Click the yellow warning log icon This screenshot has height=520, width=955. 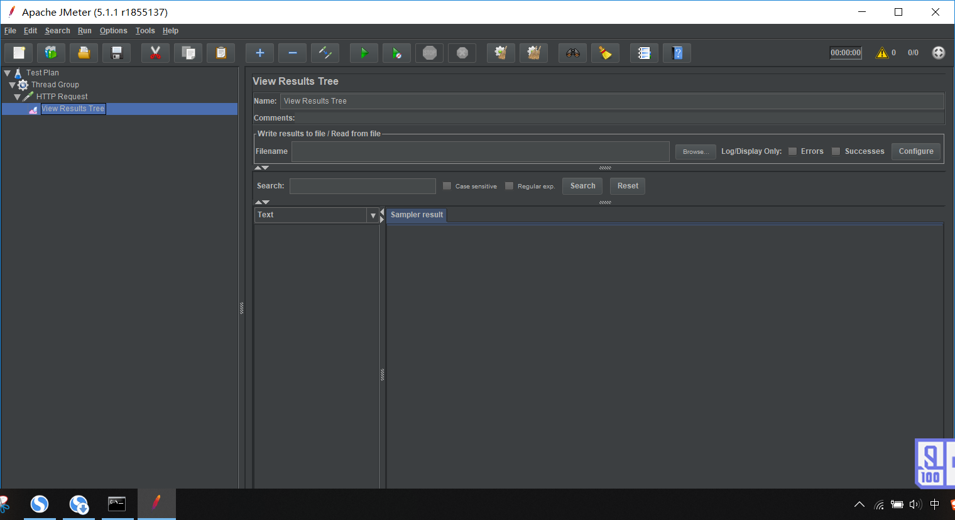(x=882, y=53)
